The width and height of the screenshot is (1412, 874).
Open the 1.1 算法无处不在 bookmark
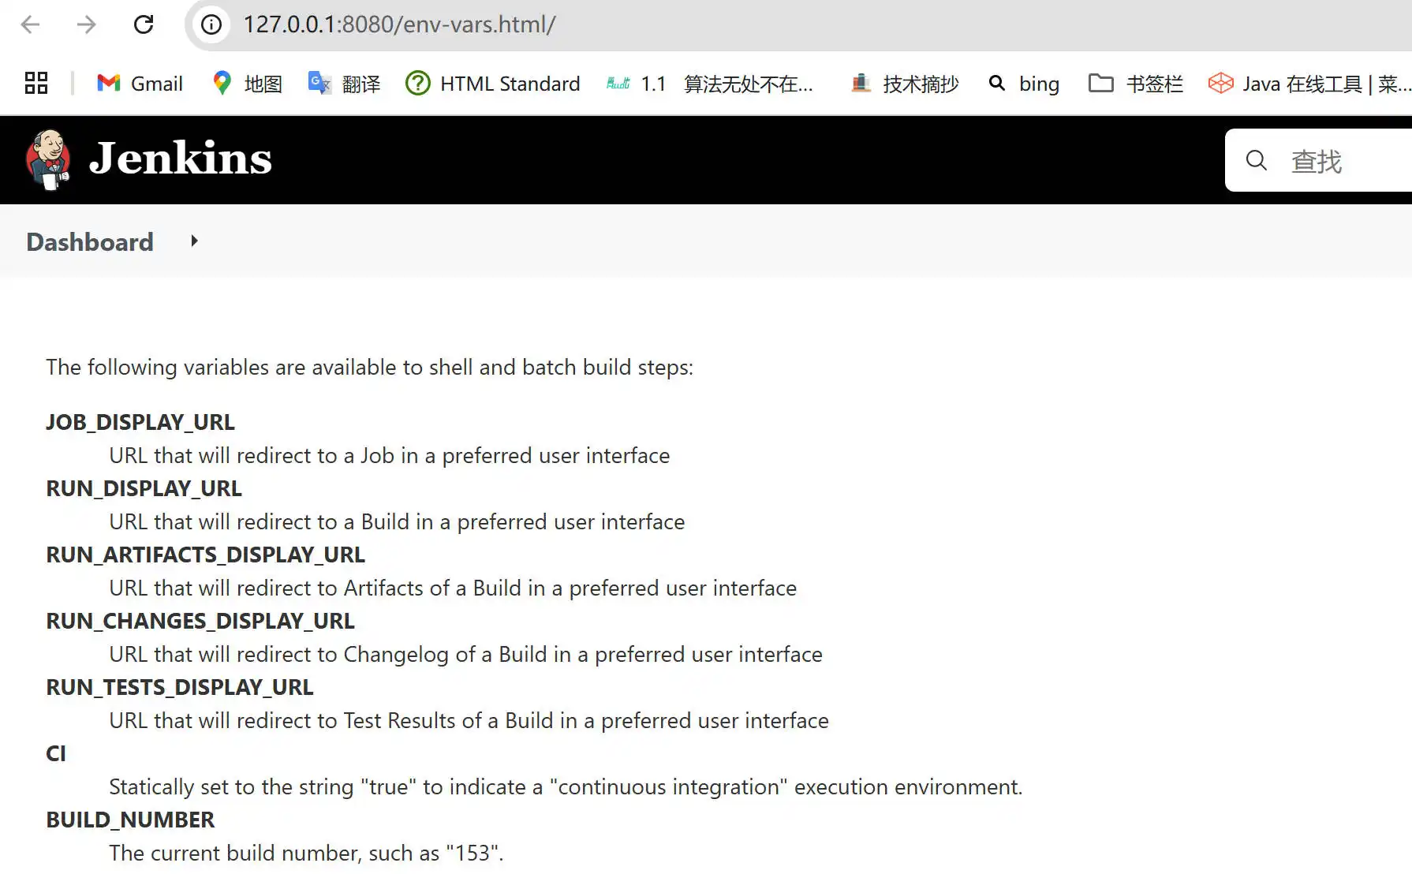pyautogui.click(x=710, y=84)
